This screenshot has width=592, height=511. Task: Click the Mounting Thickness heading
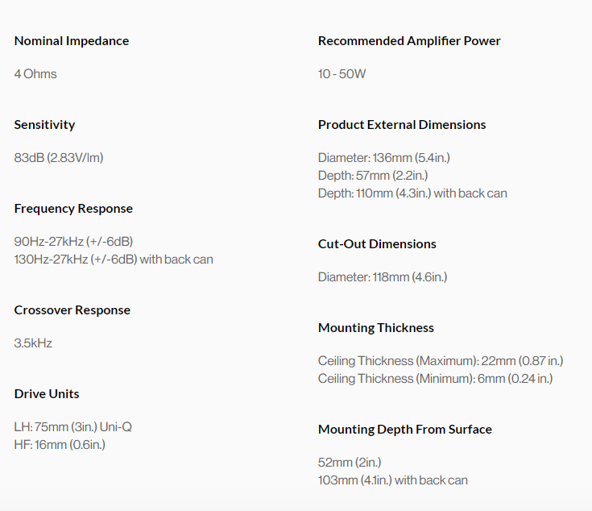[x=376, y=328]
